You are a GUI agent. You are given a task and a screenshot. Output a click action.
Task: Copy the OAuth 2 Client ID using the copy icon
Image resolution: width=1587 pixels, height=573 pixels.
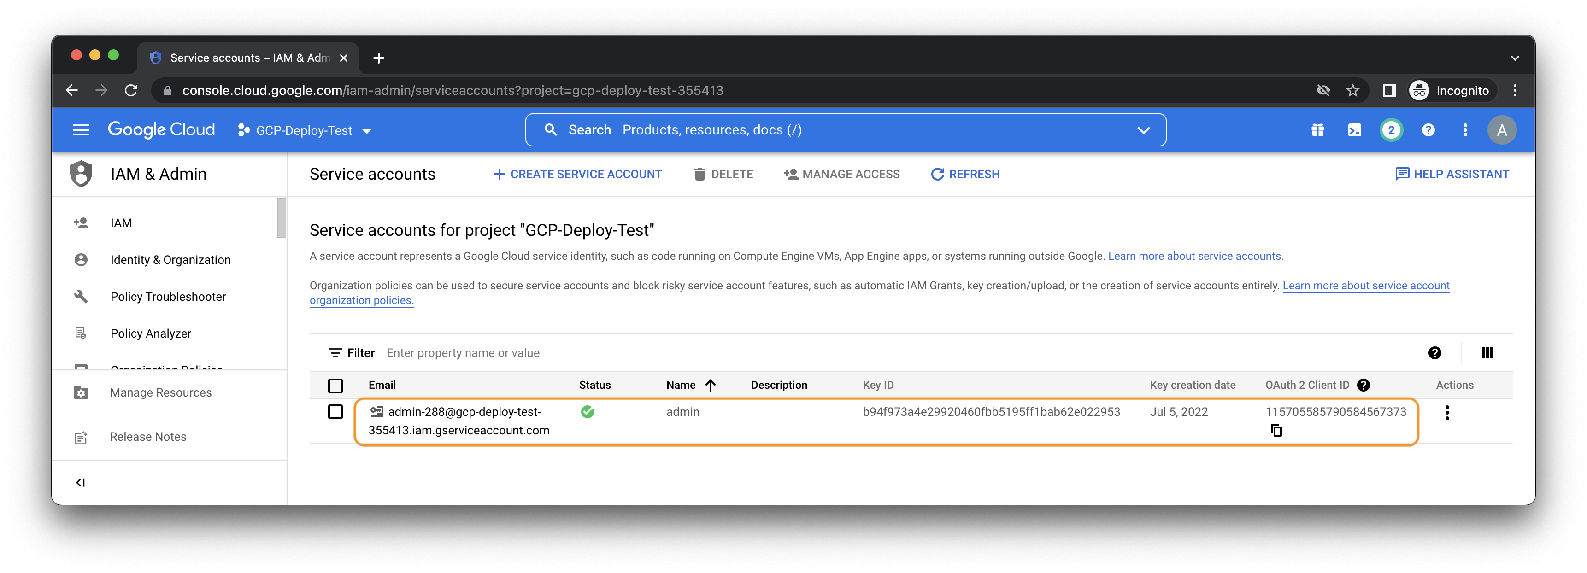pos(1276,430)
